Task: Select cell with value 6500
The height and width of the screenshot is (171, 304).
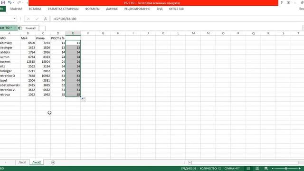Action: (28, 43)
